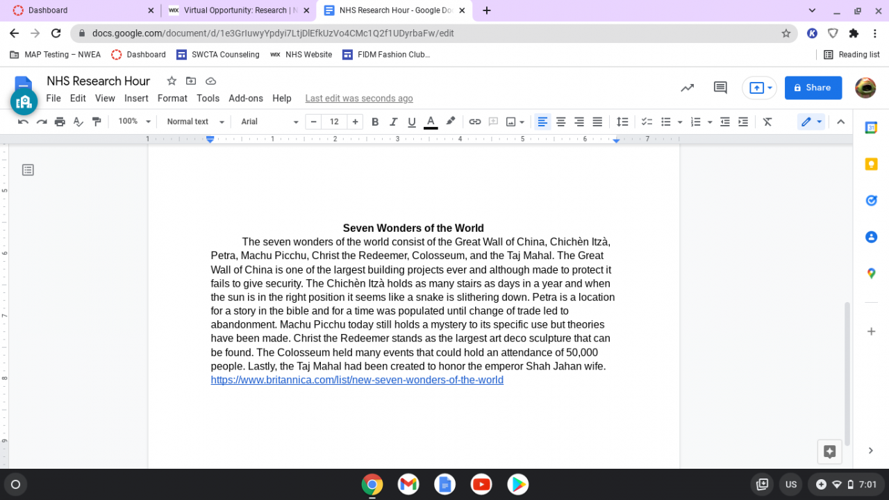Open the 100% zoom dropdown
Viewport: 889px width, 500px height.
pos(134,122)
